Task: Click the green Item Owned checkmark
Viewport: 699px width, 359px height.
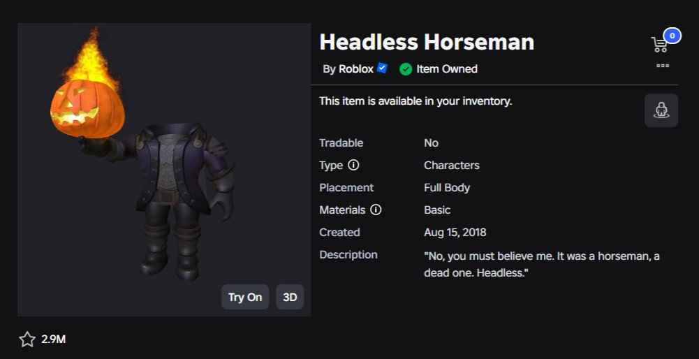Action: click(405, 69)
